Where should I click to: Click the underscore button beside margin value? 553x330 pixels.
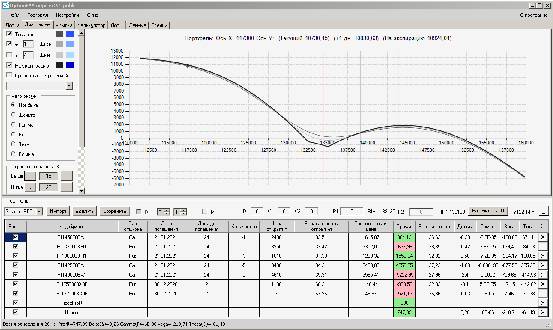tap(544, 211)
